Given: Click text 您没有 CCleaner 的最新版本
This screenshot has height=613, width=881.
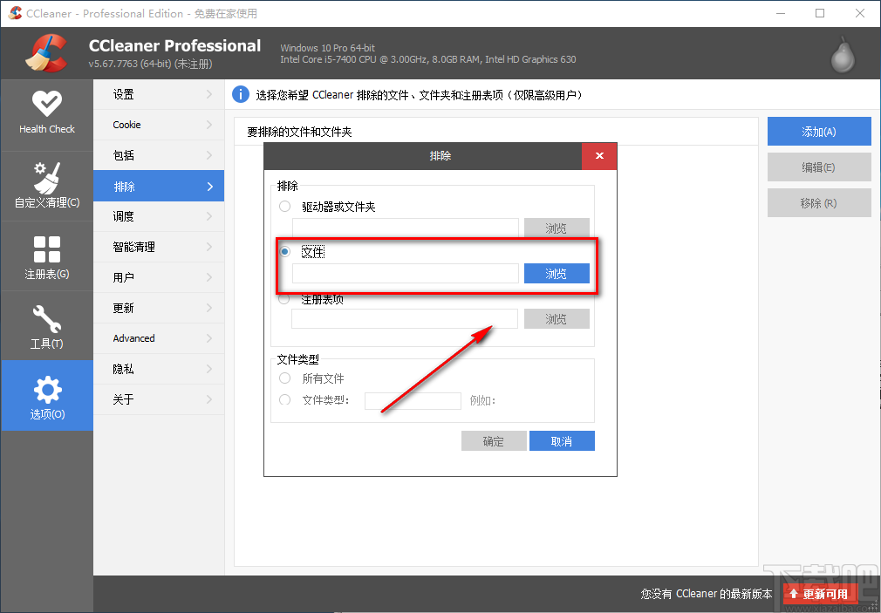Looking at the screenshot, I should tap(707, 594).
